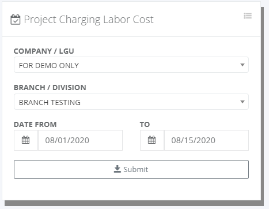269x209 pixels.
Task: Click the Submit text label
Action: point(136,170)
